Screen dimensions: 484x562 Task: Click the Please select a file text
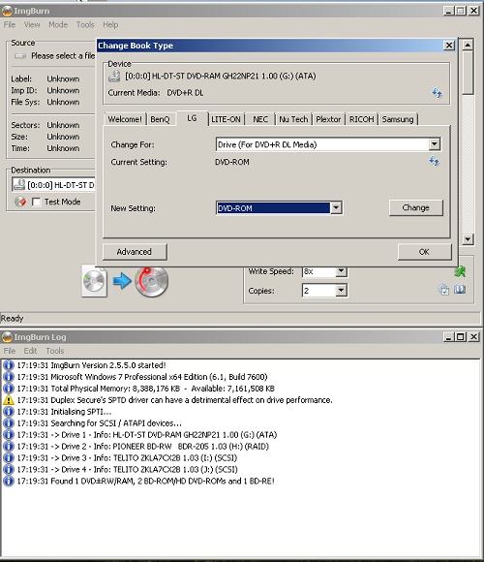coord(63,56)
